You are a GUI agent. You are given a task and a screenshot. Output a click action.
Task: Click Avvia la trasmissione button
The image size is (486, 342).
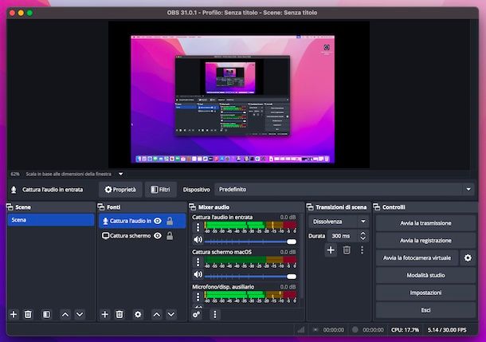[x=425, y=223]
